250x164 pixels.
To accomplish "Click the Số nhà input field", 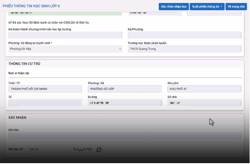I will [204, 103].
